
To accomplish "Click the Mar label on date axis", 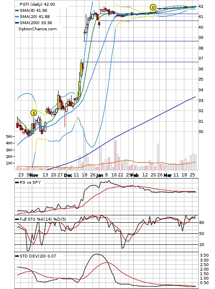I will (168, 175).
